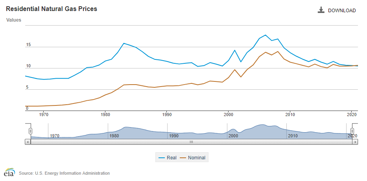
Task: Click the Real line peak near 1983
Action: tap(124, 43)
